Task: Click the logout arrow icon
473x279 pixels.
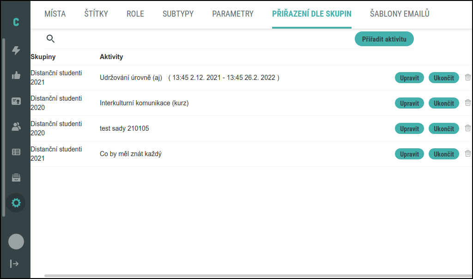Action: 14,264
